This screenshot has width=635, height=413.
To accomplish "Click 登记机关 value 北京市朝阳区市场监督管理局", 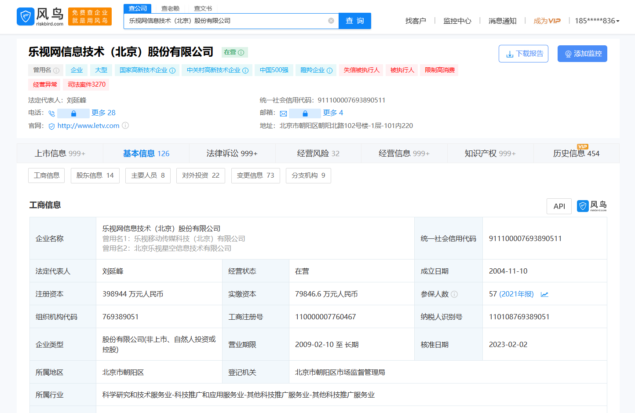I will (x=340, y=373).
